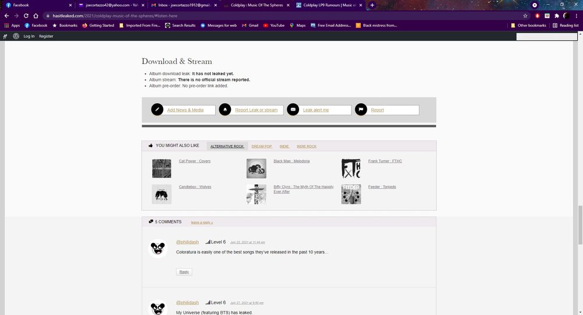Click the bell icon beside Report Leak
583x315 pixels.
pos(225,109)
